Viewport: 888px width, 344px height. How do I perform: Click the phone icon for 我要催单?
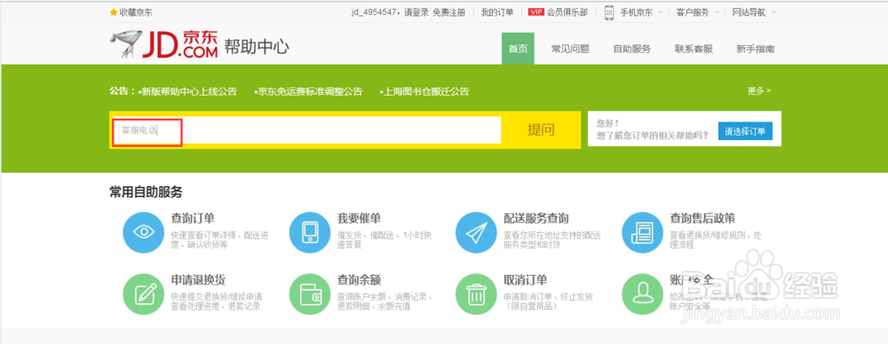pyautogui.click(x=310, y=232)
